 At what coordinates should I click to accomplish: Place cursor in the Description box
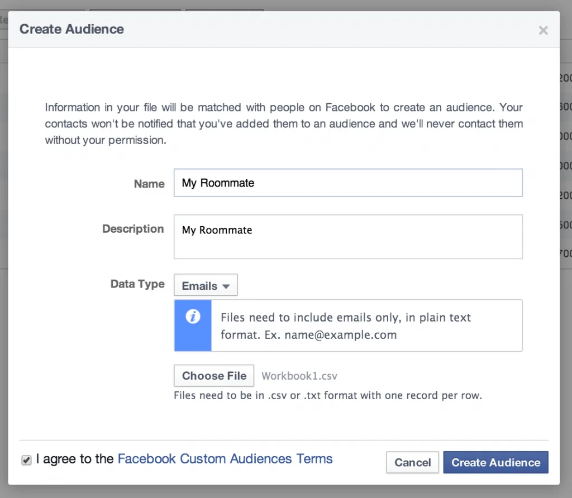(x=348, y=236)
